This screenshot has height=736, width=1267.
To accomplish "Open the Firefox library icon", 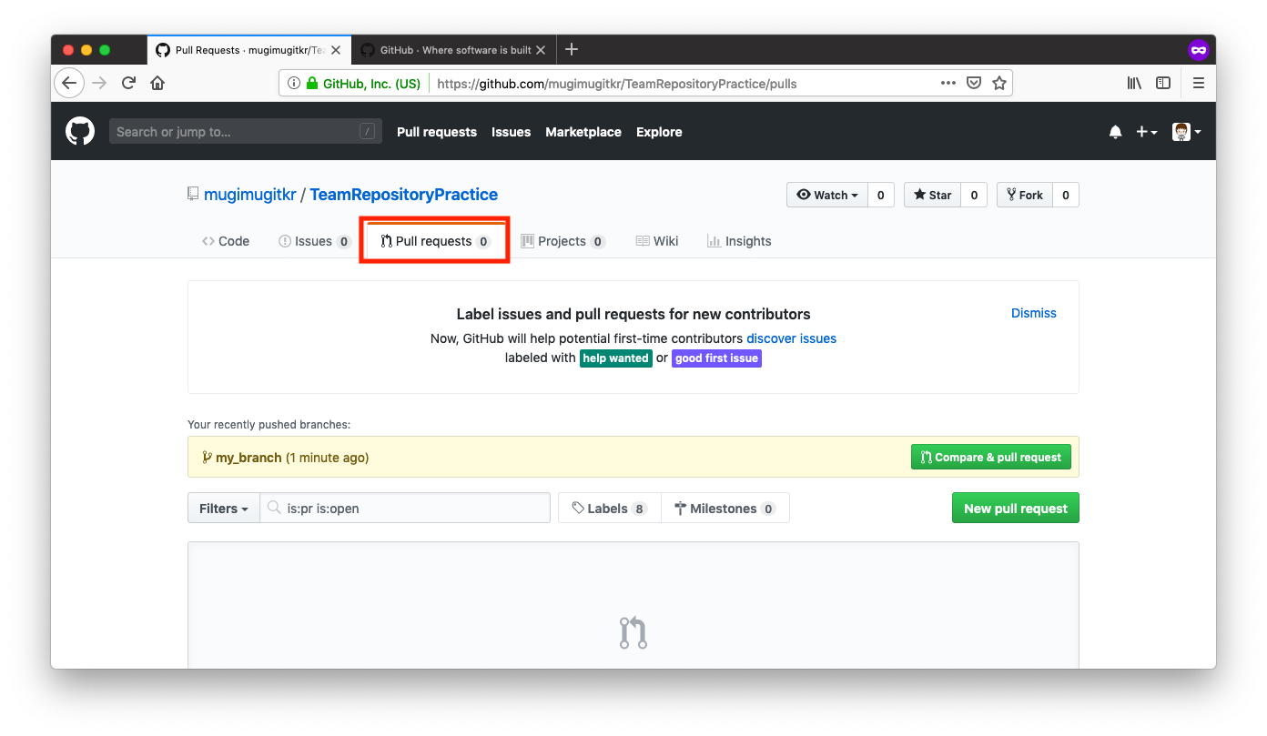I will pos(1134,83).
